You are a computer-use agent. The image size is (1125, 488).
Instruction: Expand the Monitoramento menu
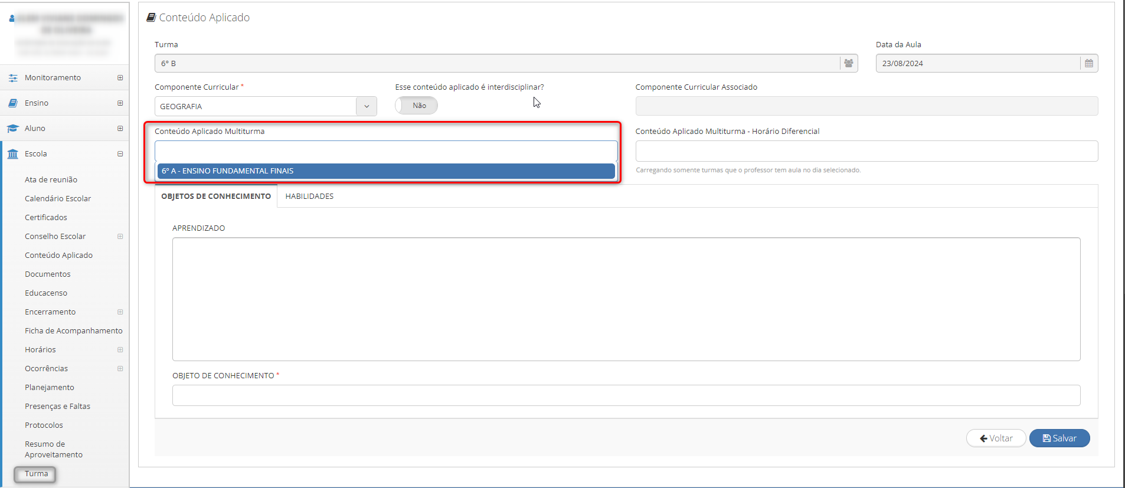pos(120,78)
